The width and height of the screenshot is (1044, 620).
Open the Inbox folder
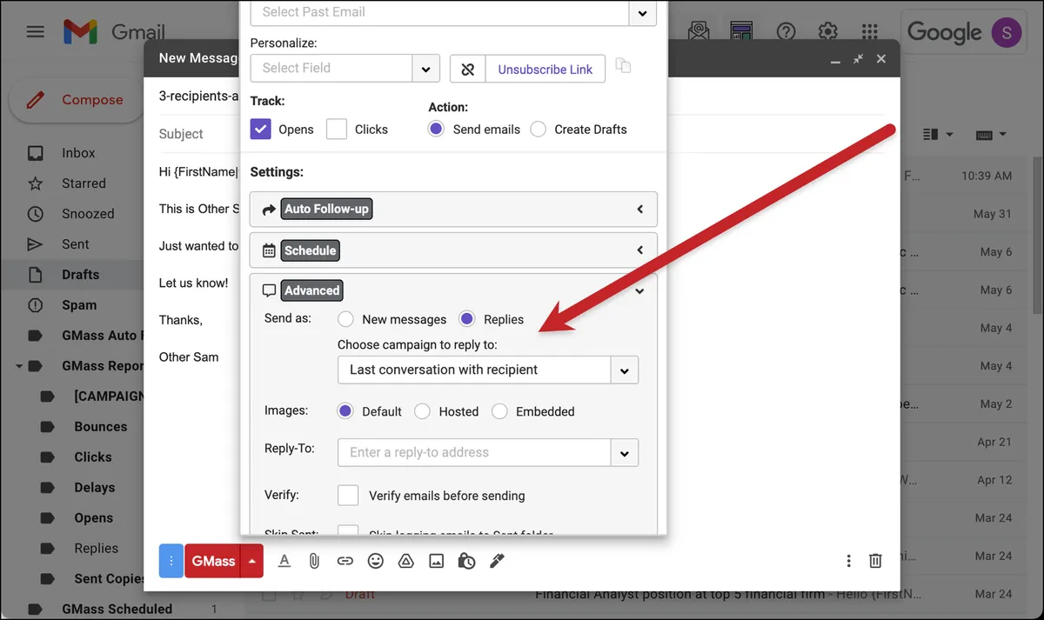78,153
